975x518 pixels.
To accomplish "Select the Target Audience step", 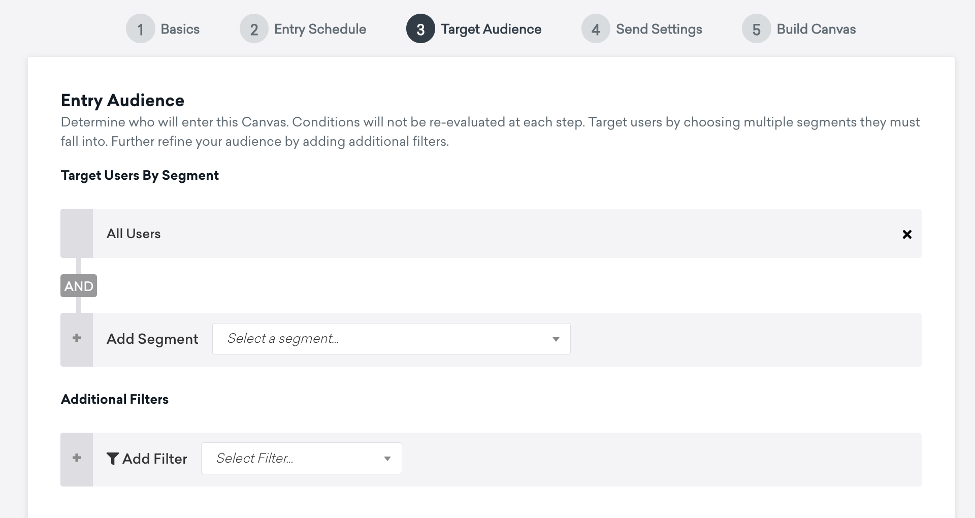I will (474, 29).
